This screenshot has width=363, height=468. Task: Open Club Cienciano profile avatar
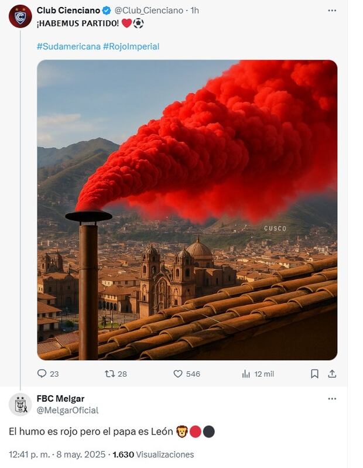(20, 16)
